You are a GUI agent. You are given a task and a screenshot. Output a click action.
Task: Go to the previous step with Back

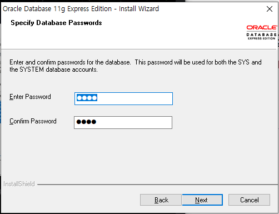click(161, 200)
